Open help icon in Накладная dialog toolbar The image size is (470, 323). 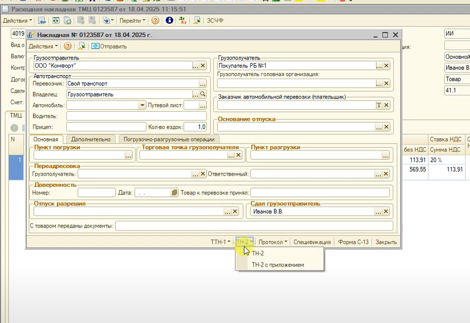coord(68,46)
